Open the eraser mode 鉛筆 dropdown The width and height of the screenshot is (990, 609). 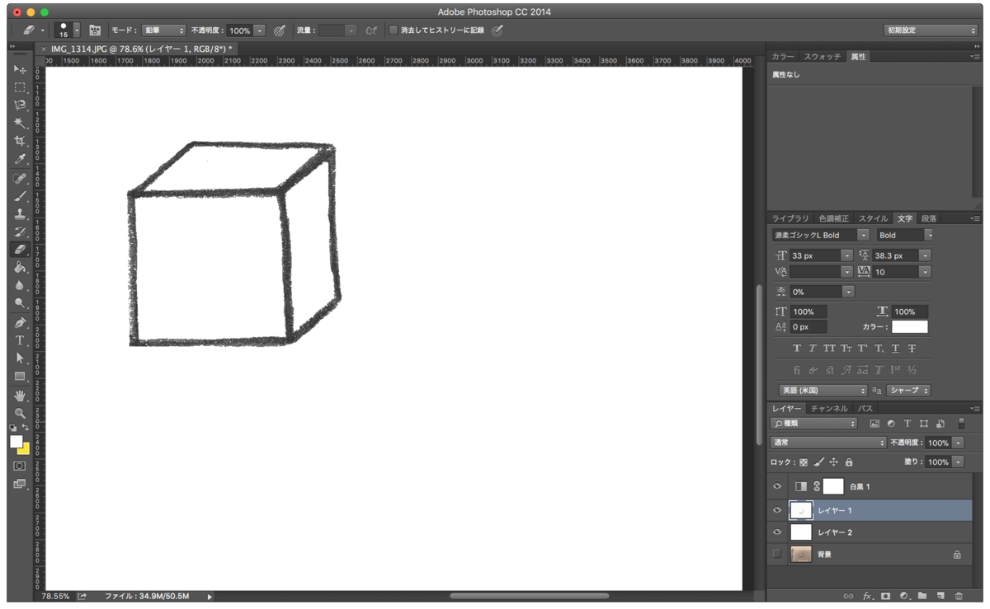[163, 30]
